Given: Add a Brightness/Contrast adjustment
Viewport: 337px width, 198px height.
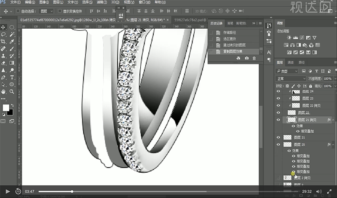Looking at the screenshot, I should 289,38.
